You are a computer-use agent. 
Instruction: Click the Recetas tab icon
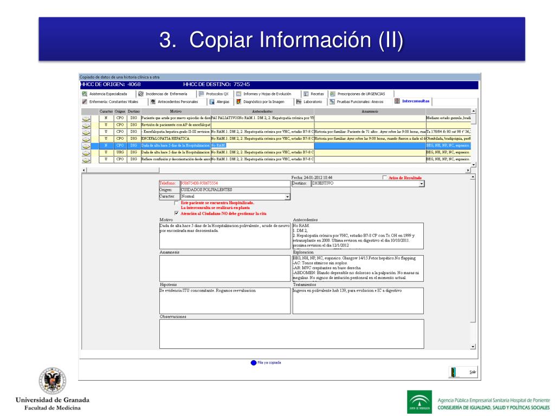click(306, 94)
